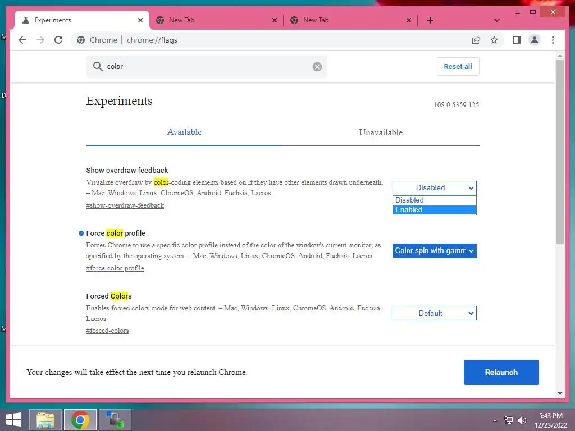Viewport: 575px width, 431px height.
Task: Close the first New Tab
Action: pos(274,20)
